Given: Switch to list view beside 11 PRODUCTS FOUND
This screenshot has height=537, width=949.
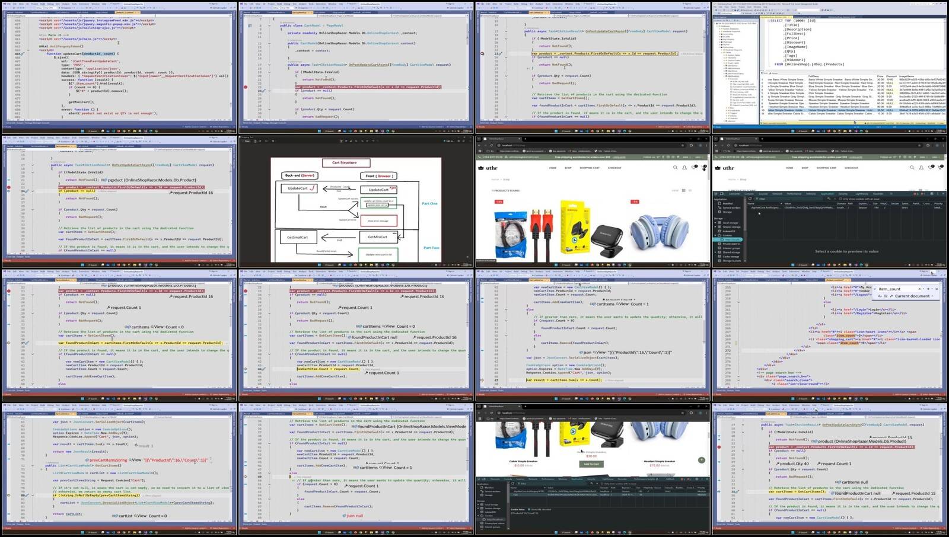Looking at the screenshot, I should 690,190.
